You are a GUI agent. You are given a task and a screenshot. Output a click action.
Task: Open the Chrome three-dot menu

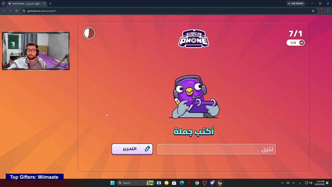point(328,11)
